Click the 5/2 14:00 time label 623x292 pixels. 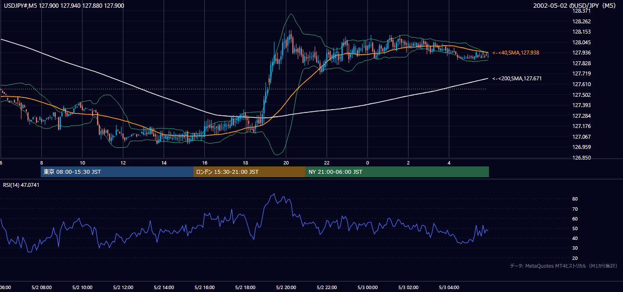163,288
